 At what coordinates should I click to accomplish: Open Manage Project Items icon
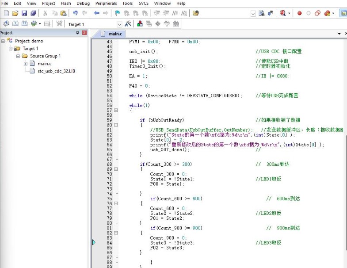[x=140, y=23]
